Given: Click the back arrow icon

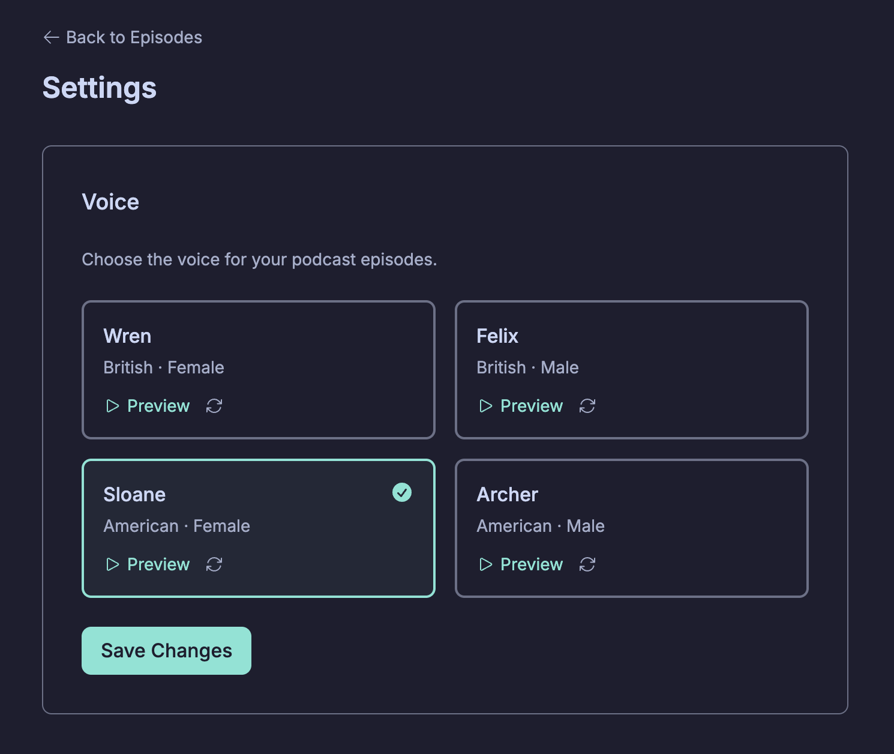Looking at the screenshot, I should click(51, 37).
